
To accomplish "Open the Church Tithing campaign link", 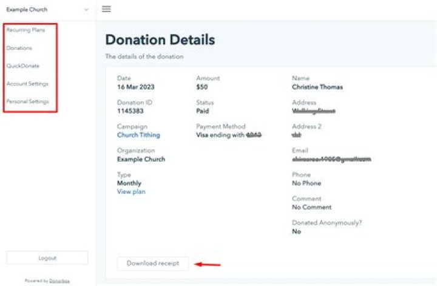I will coord(138,135).
